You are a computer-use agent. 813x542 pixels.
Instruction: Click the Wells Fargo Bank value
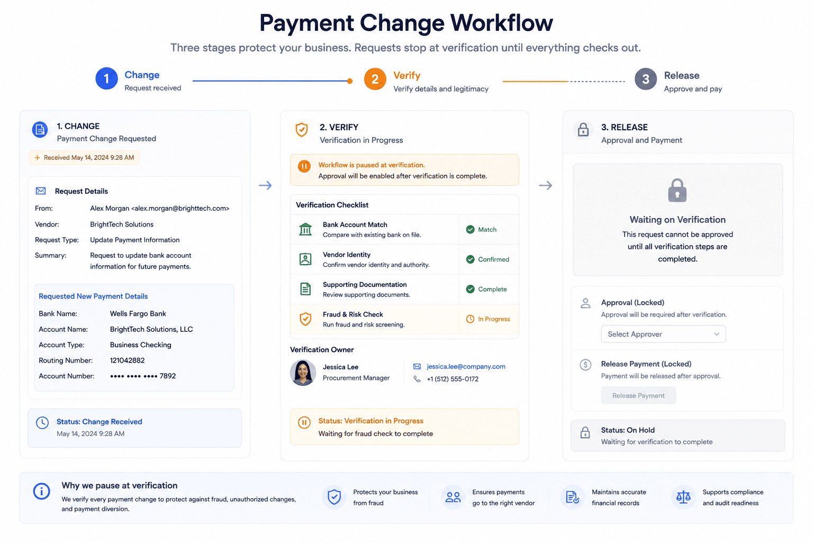138,314
